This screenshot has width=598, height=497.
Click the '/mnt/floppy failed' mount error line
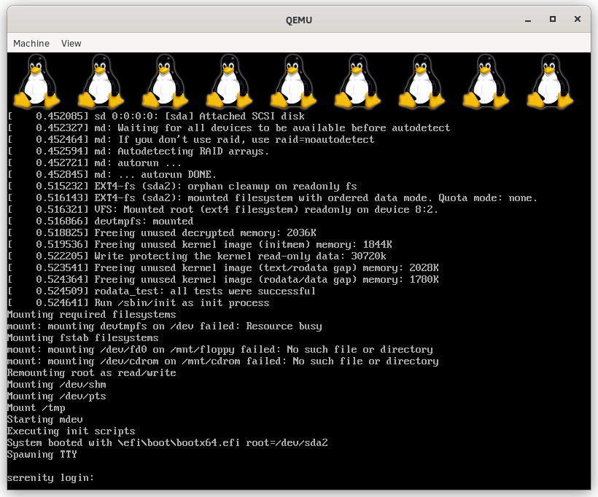220,350
